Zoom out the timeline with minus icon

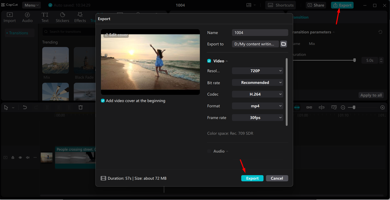(x=343, y=108)
